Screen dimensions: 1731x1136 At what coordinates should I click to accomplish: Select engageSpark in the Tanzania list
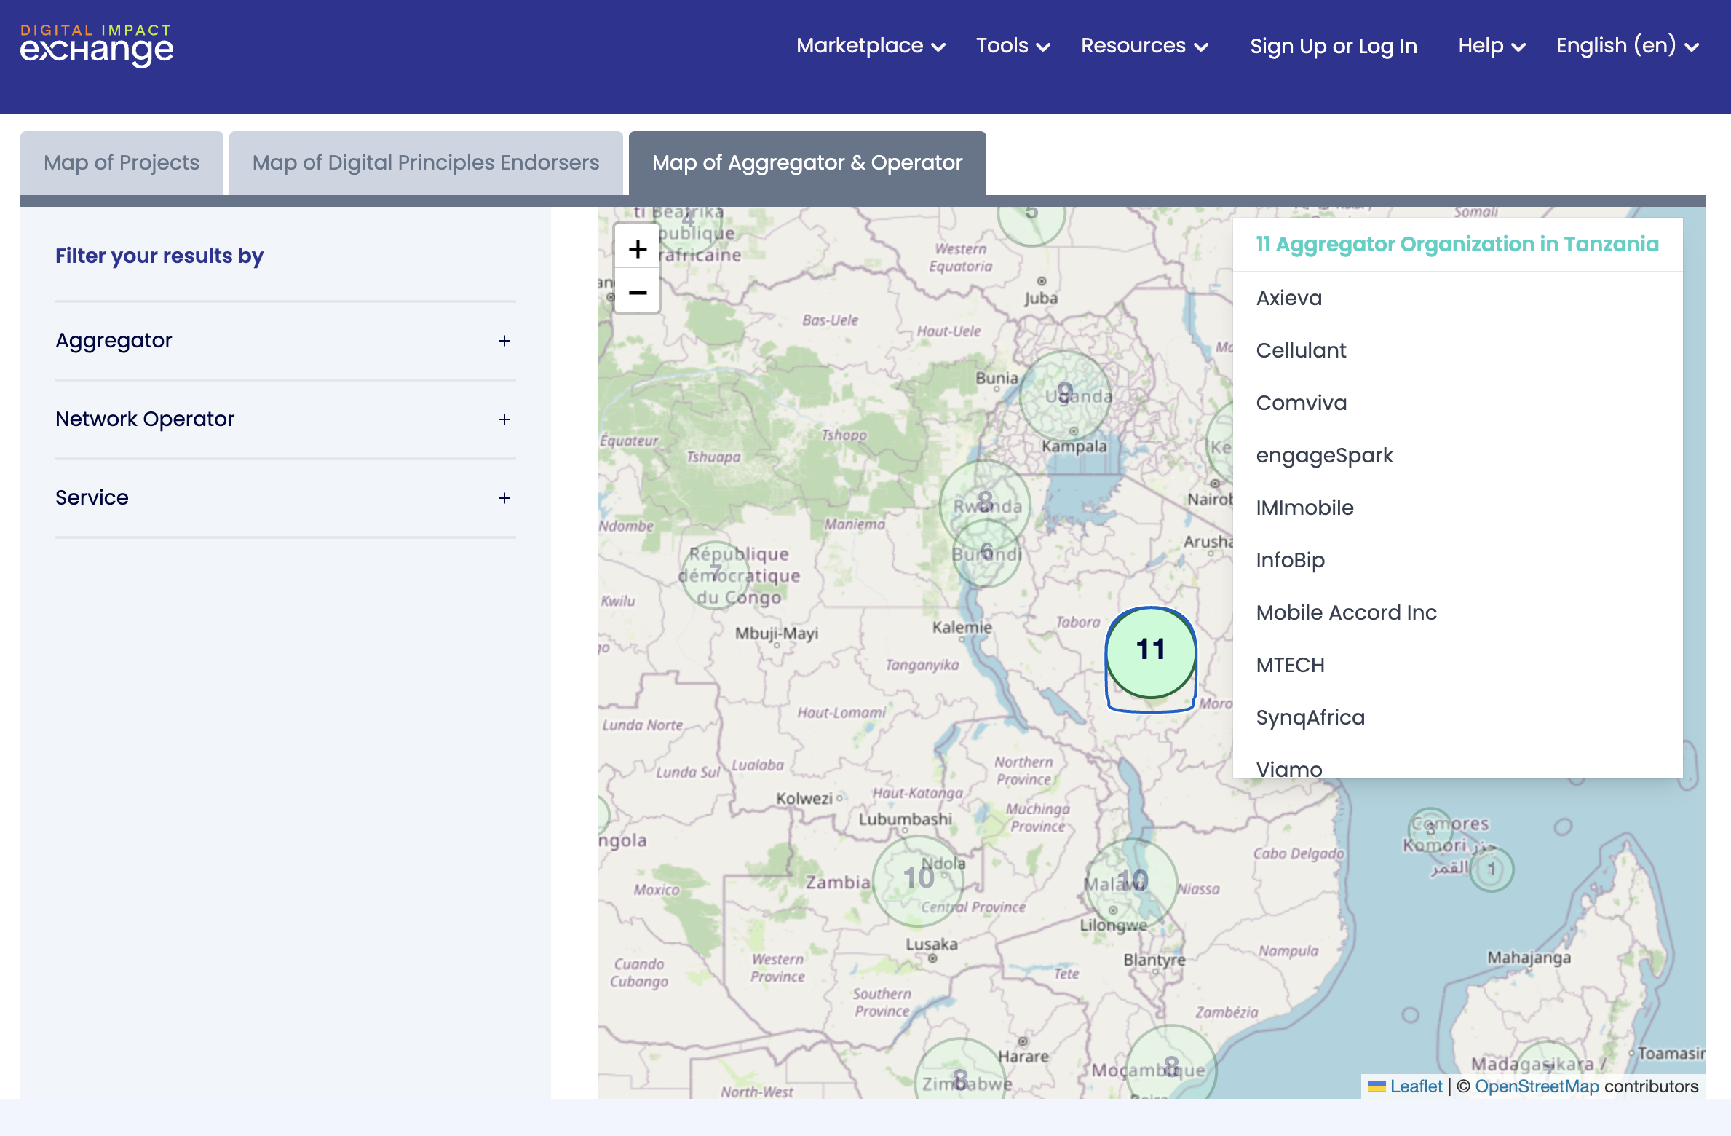pos(1324,455)
